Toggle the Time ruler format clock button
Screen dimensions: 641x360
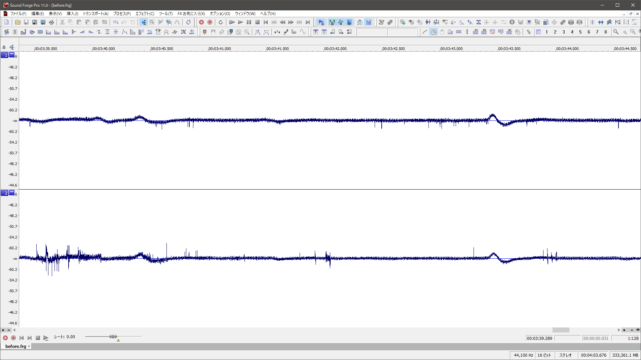pyautogui.click(x=434, y=32)
